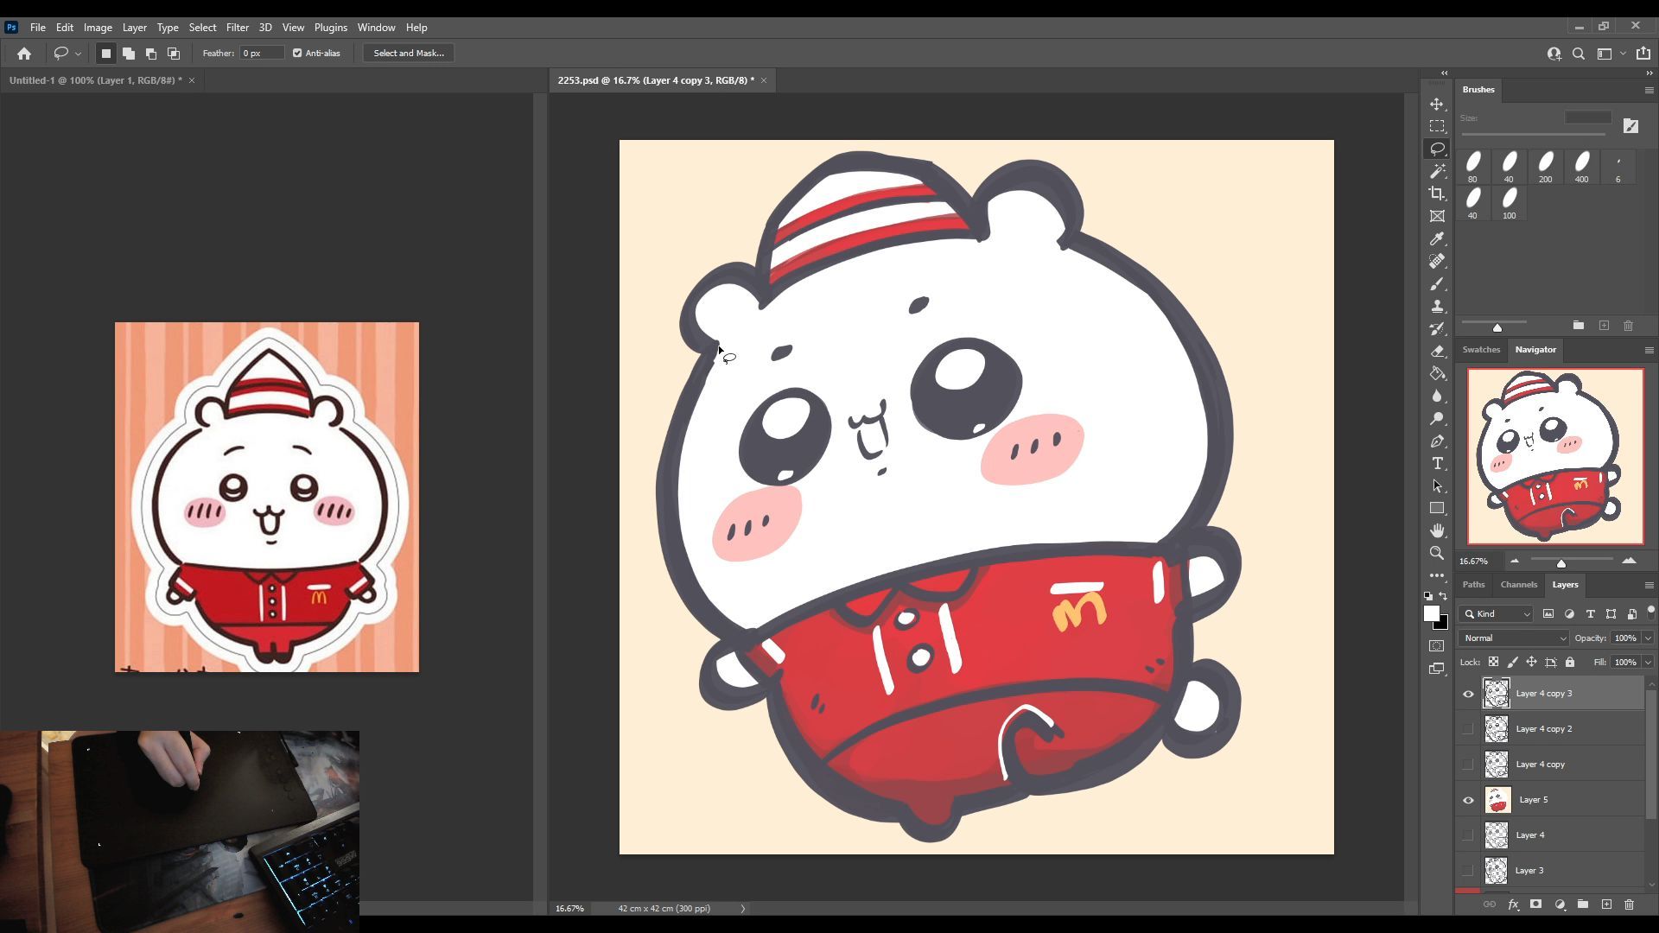Select the Clone Stamp tool
The image size is (1659, 933).
click(1437, 306)
